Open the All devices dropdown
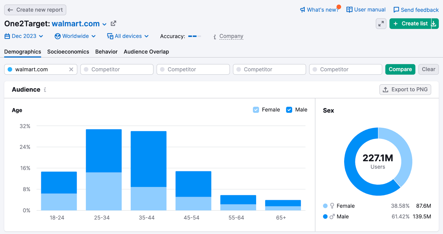Image resolution: width=443 pixels, height=234 pixels. (x=128, y=36)
